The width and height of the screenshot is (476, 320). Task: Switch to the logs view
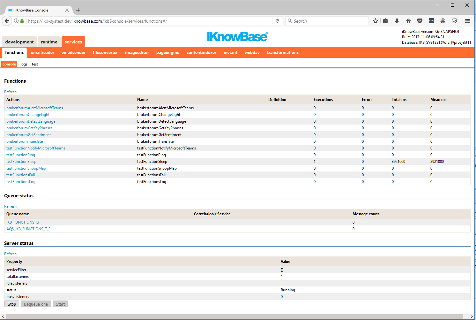(x=24, y=64)
